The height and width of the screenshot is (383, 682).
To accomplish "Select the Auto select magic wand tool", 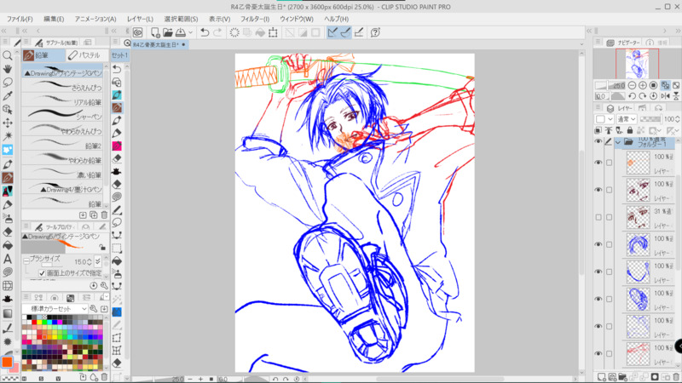I will [x=8, y=136].
